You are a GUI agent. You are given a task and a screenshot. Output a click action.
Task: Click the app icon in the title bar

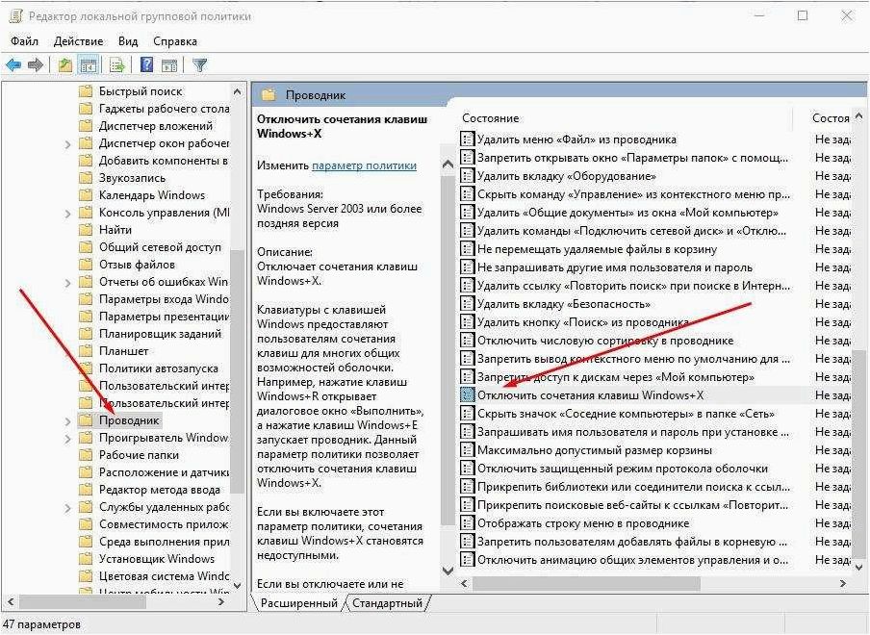coord(15,16)
